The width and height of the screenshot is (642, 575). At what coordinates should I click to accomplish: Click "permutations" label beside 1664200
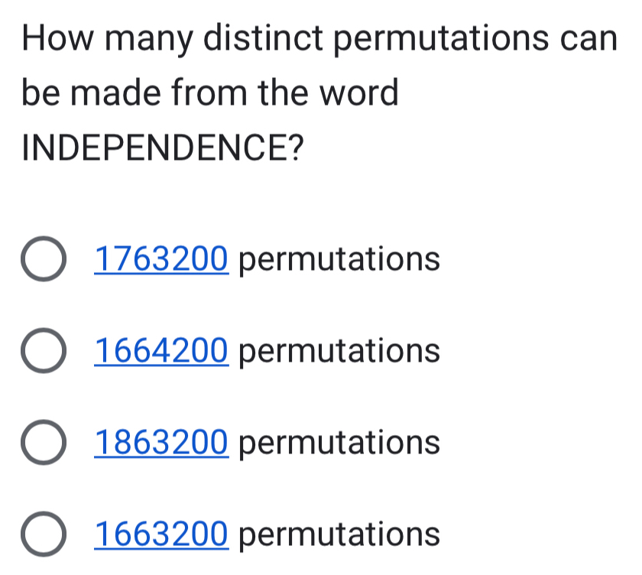[x=340, y=352]
